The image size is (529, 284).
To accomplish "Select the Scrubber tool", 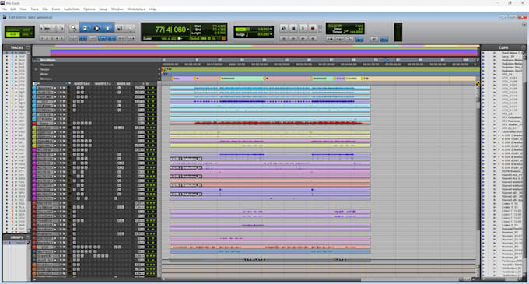I will [x=119, y=28].
